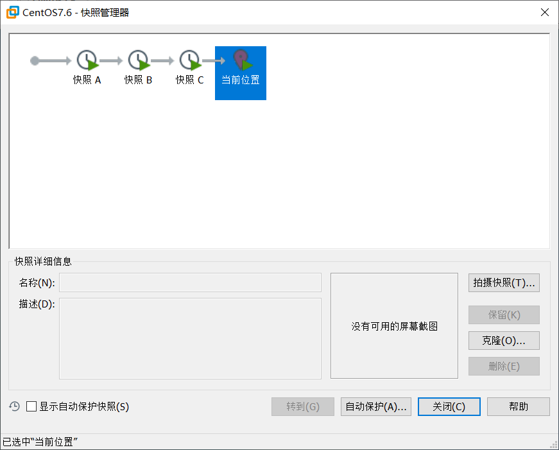This screenshot has width=559, height=450.
Task: Click the 没有可用的屏幕截图 preview area
Action: 394,326
